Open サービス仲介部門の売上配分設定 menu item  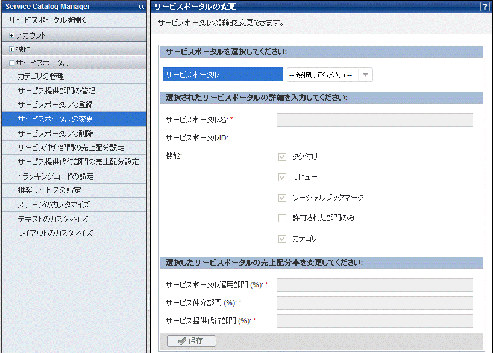tap(74, 148)
